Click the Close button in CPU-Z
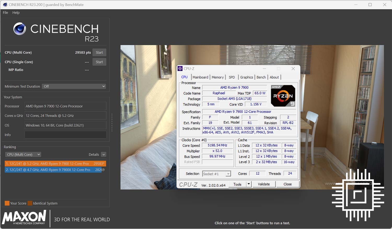 (288, 184)
